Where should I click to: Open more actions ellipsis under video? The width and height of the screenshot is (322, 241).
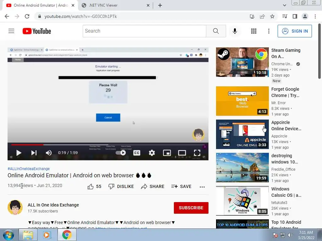point(202,187)
